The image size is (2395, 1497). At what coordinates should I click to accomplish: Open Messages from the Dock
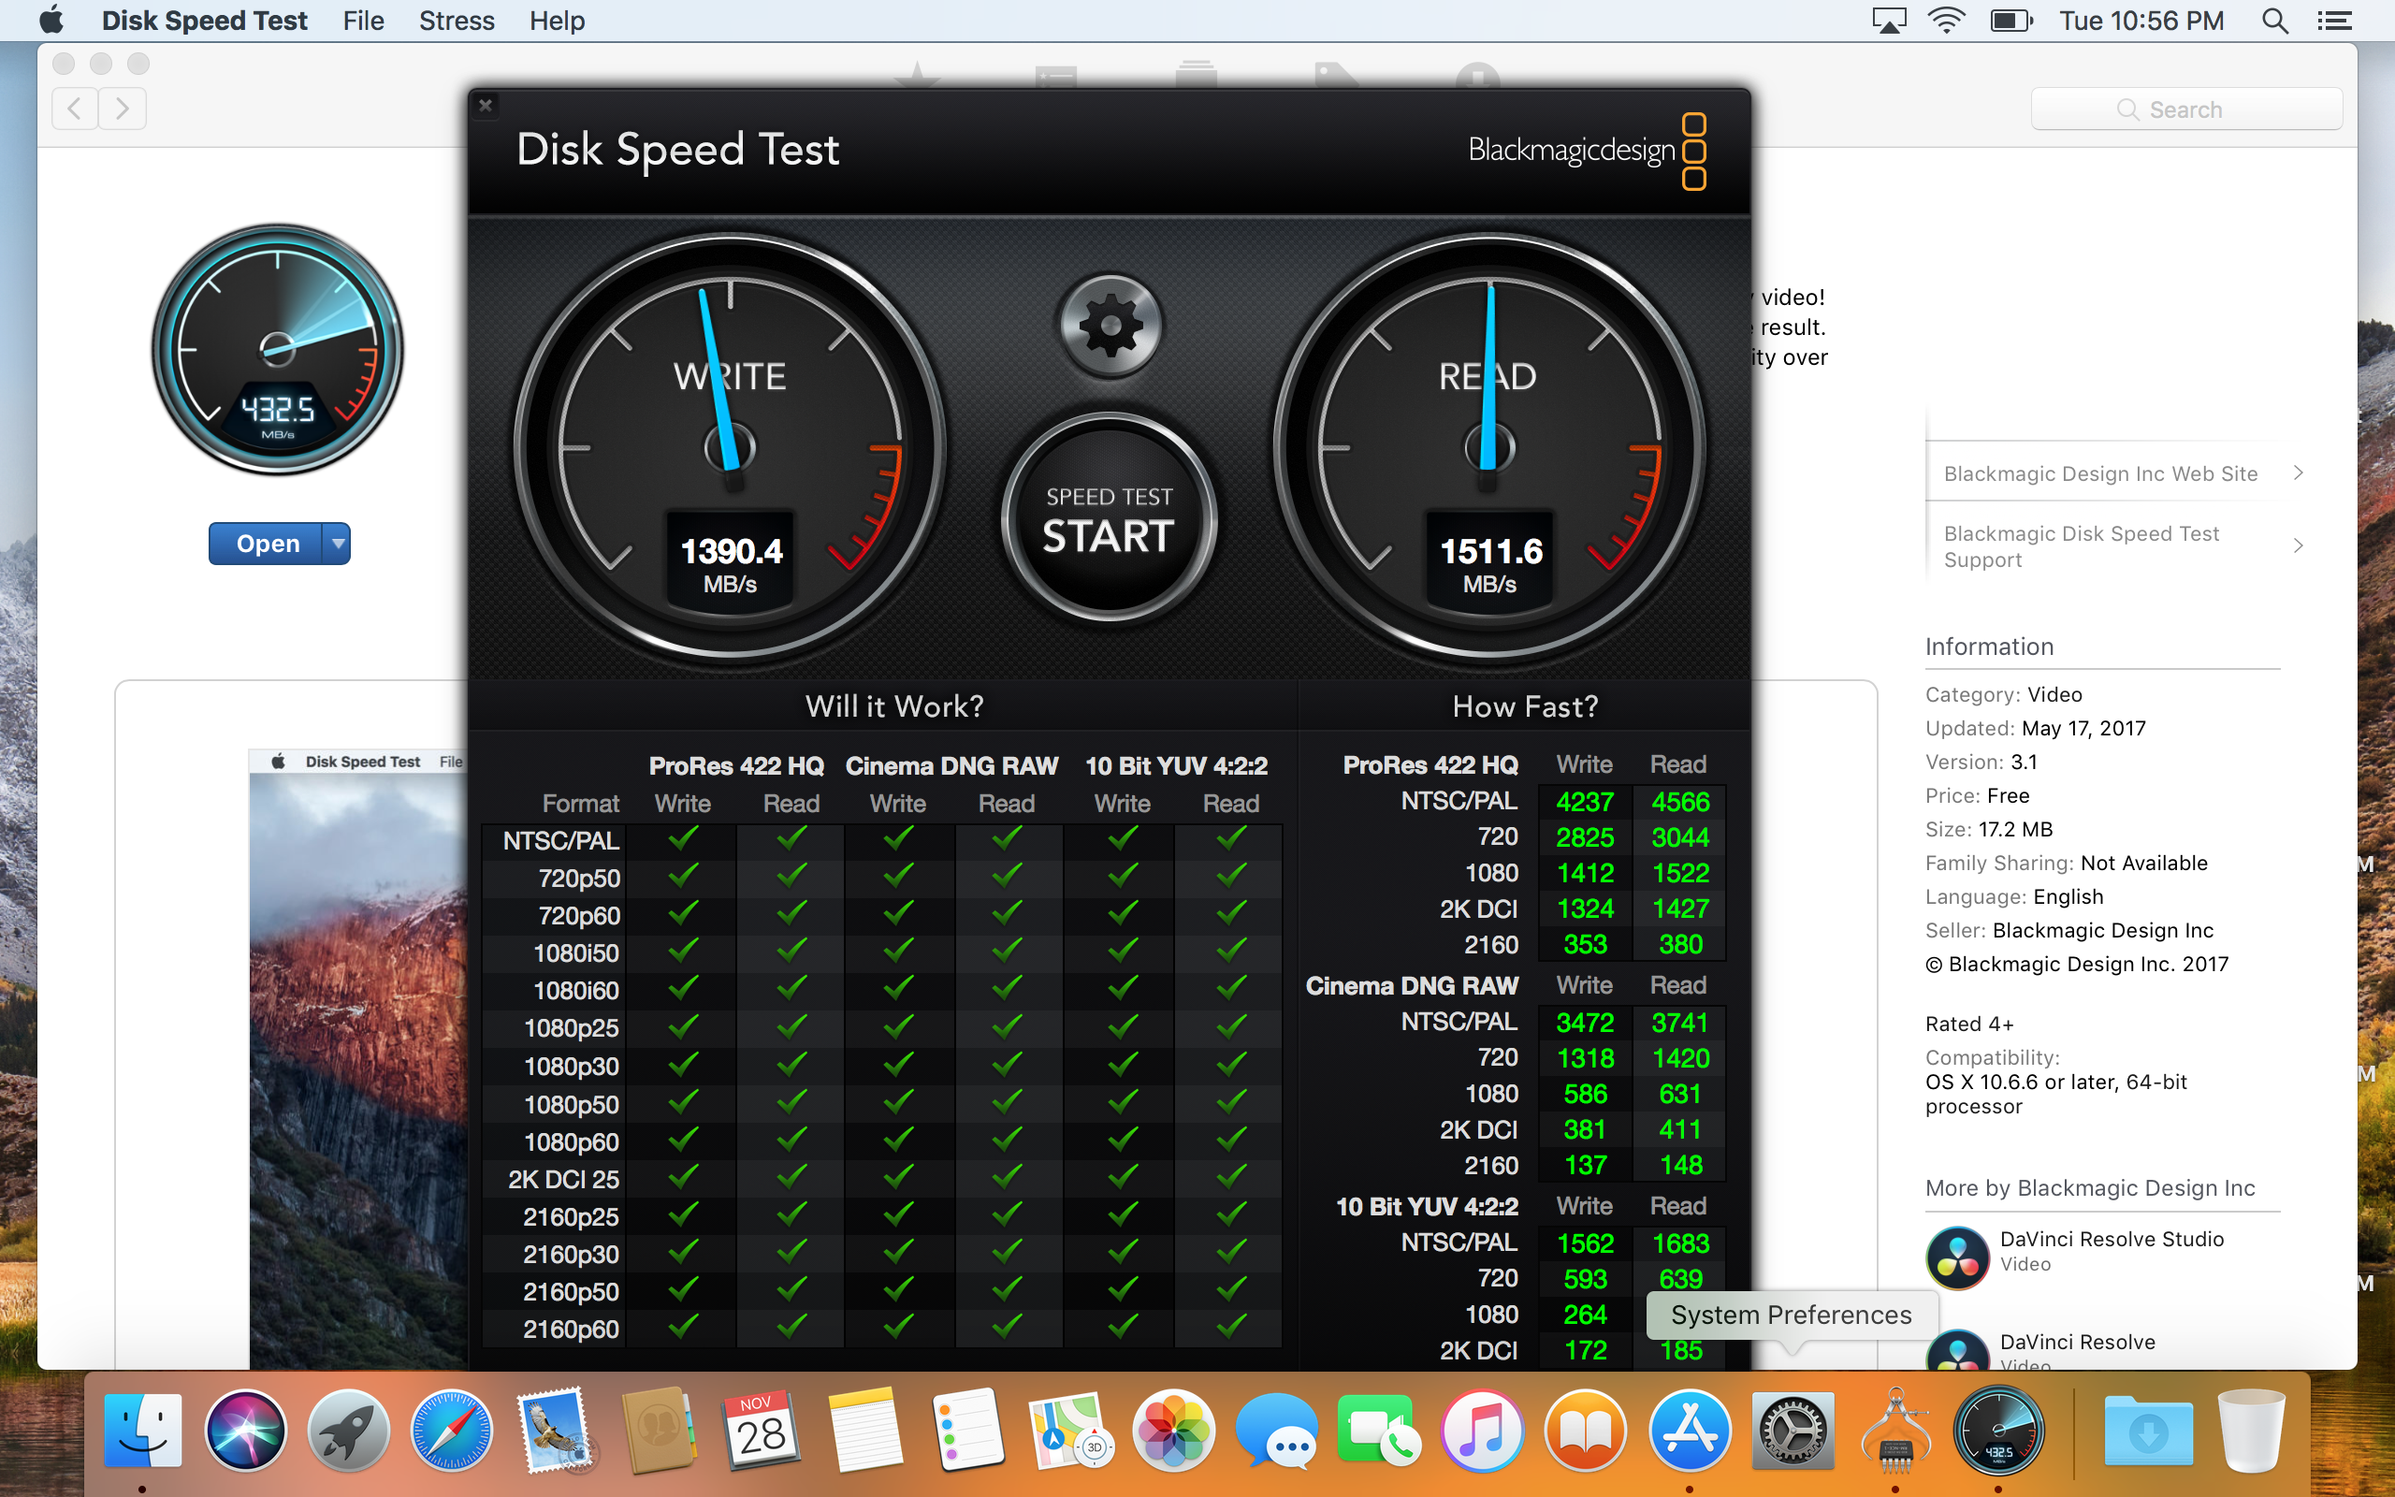coord(1277,1432)
